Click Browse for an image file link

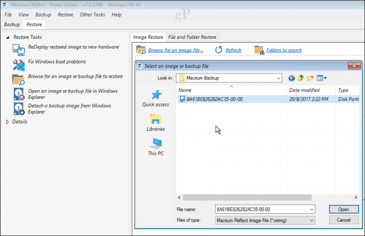coord(176,50)
